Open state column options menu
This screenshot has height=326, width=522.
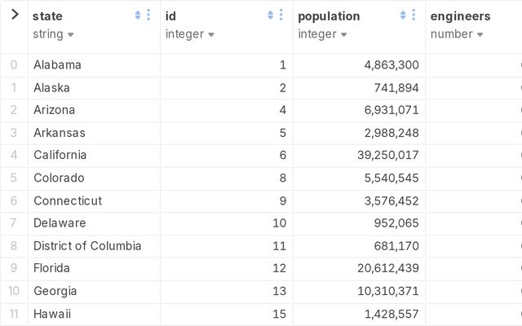pyautogui.click(x=148, y=15)
